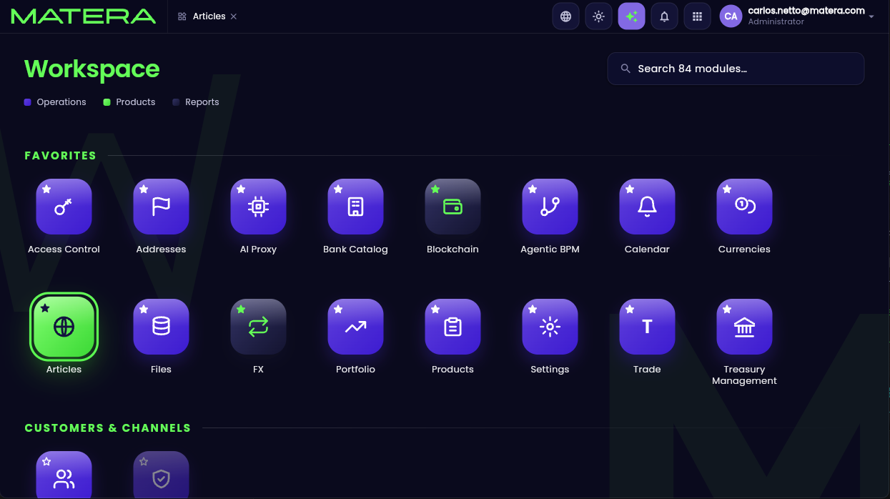
Task: Open the Currencies module
Action: (744, 207)
